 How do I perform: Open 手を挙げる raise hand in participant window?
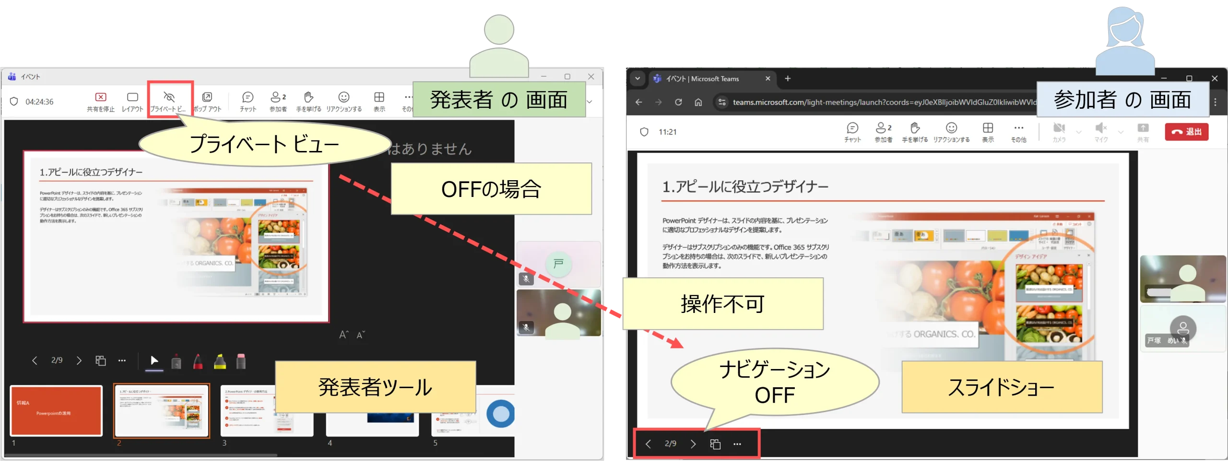915,132
